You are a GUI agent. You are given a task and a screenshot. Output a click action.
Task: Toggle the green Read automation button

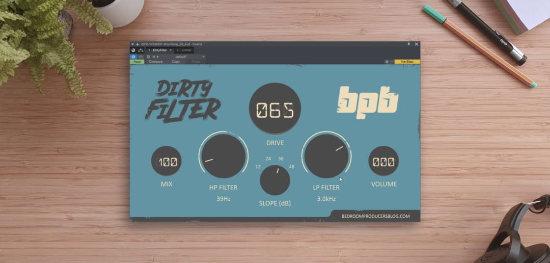click(137, 62)
